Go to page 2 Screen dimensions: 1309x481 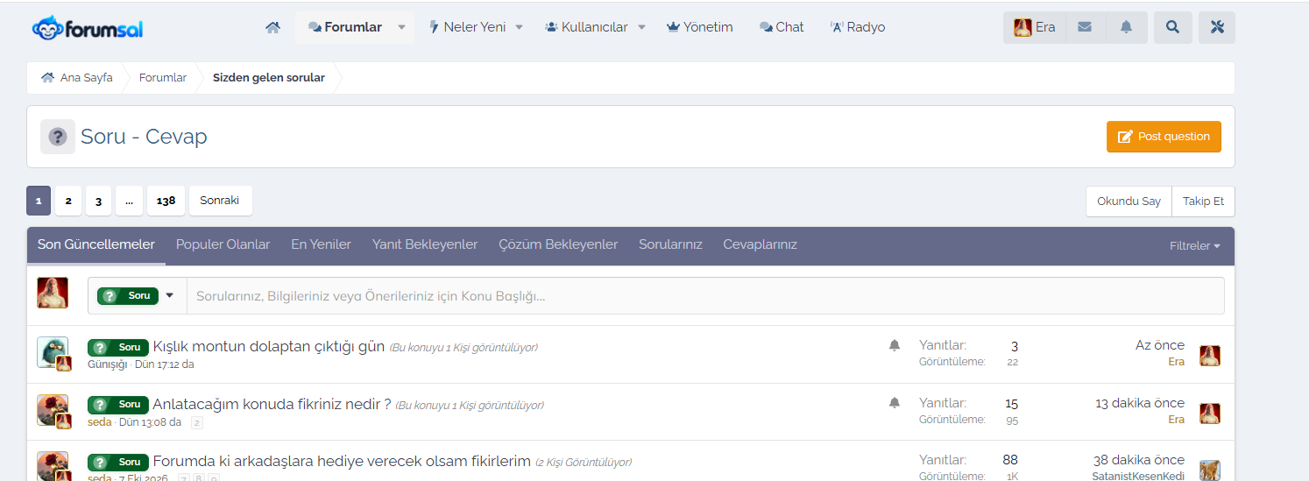(68, 201)
